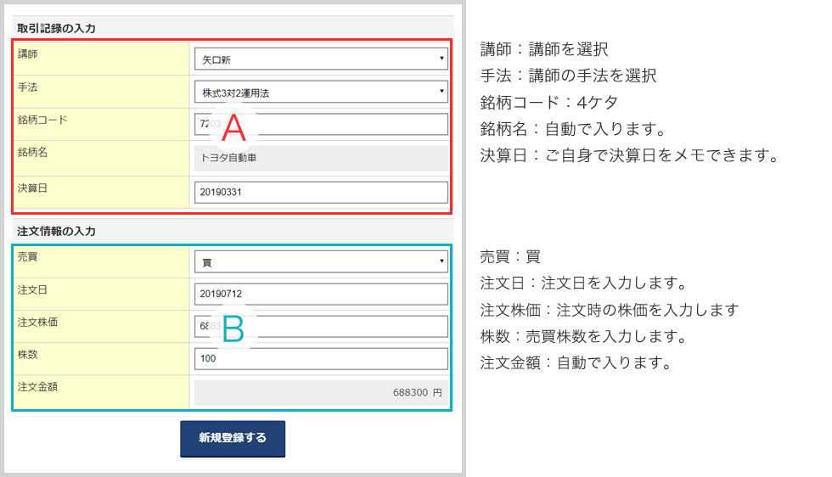Click the 講師 row label
The width and height of the screenshot is (832, 477).
[29, 54]
